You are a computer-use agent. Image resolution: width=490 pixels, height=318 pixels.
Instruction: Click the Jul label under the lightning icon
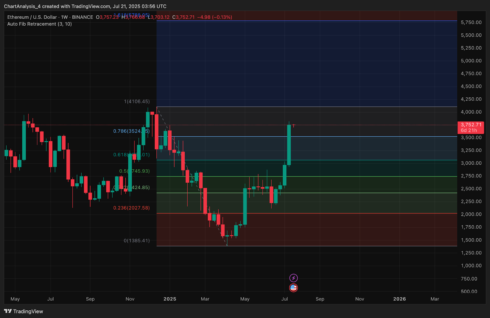coord(285,299)
